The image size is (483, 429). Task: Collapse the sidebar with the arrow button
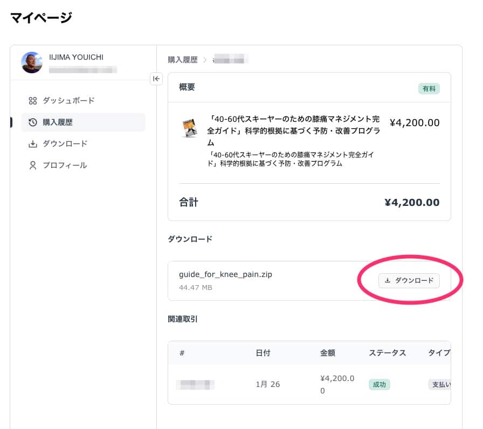(156, 79)
